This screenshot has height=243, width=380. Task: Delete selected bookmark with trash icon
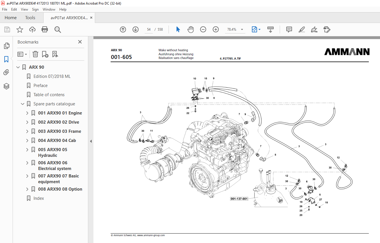point(35,54)
